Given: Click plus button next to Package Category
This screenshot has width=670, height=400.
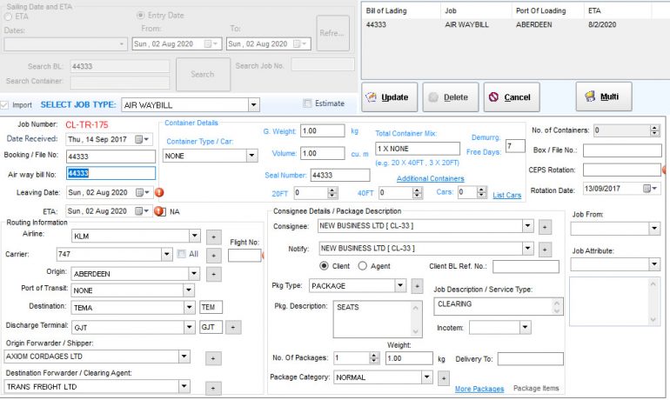Looking at the screenshot, I should point(444,378).
